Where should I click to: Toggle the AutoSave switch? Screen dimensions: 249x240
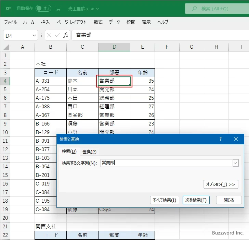(43, 8)
